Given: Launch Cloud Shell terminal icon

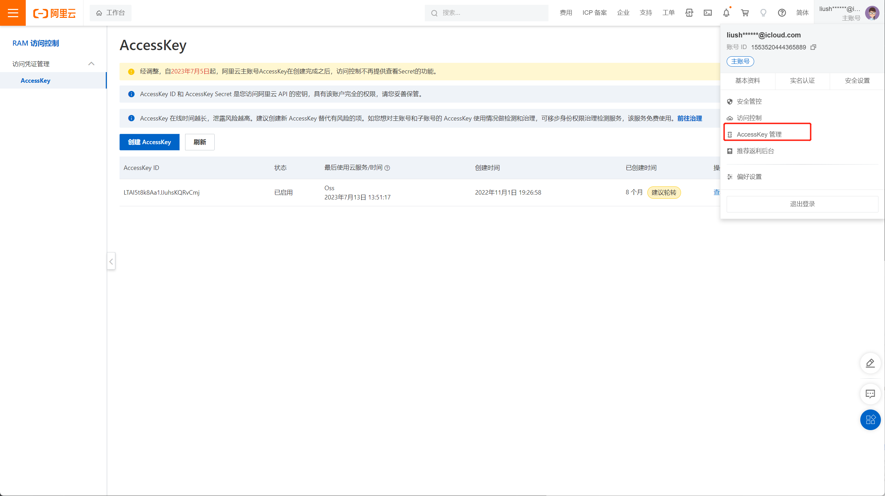Looking at the screenshot, I should tap(708, 13).
